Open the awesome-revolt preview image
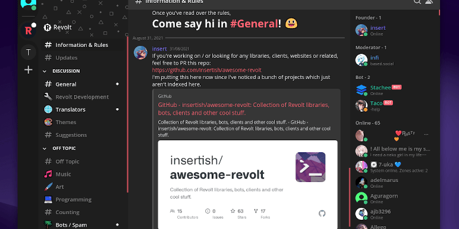 248,184
